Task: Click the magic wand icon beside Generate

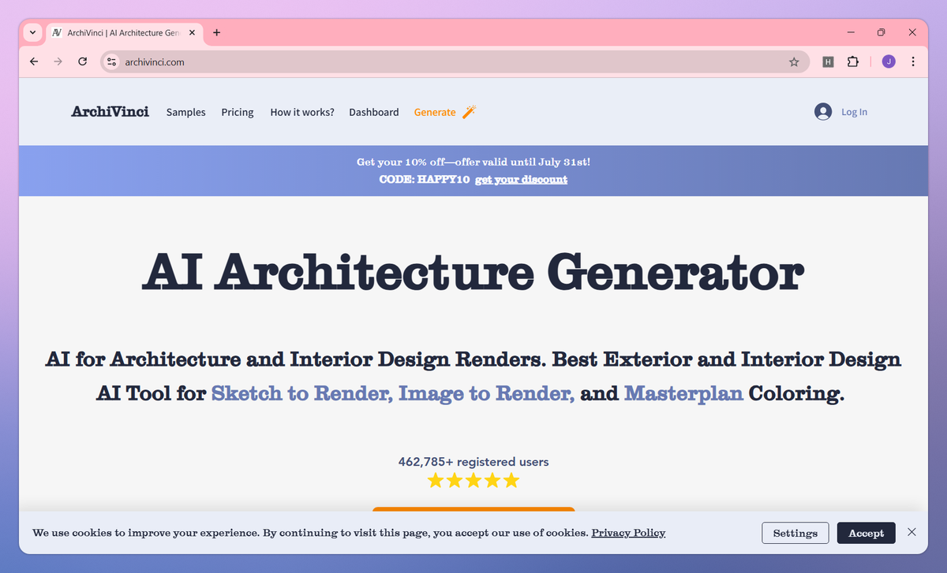Action: point(469,112)
